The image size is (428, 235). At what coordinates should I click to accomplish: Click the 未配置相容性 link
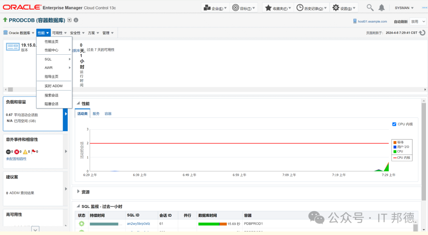pos(16,159)
